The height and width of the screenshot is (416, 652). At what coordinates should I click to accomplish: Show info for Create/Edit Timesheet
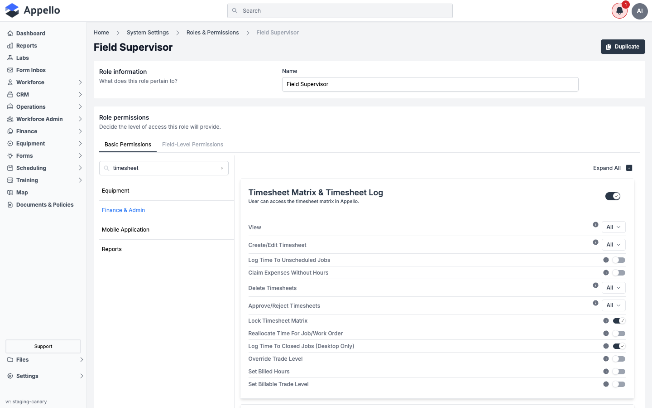pyautogui.click(x=595, y=242)
